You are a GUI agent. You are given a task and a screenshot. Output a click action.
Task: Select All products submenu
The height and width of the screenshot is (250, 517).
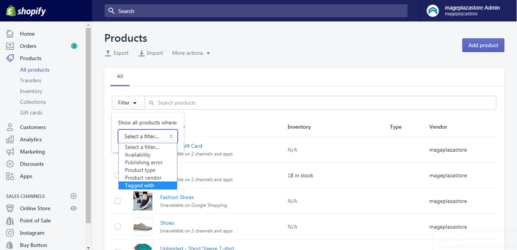[x=34, y=70]
